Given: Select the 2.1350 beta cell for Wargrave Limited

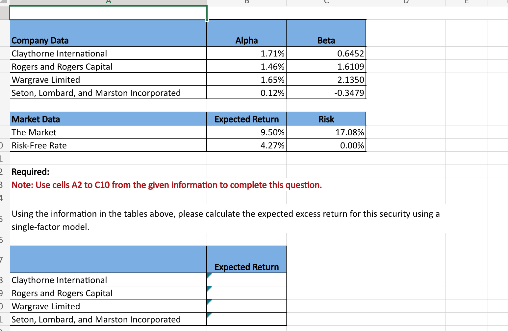Looking at the screenshot, I should 326,79.
